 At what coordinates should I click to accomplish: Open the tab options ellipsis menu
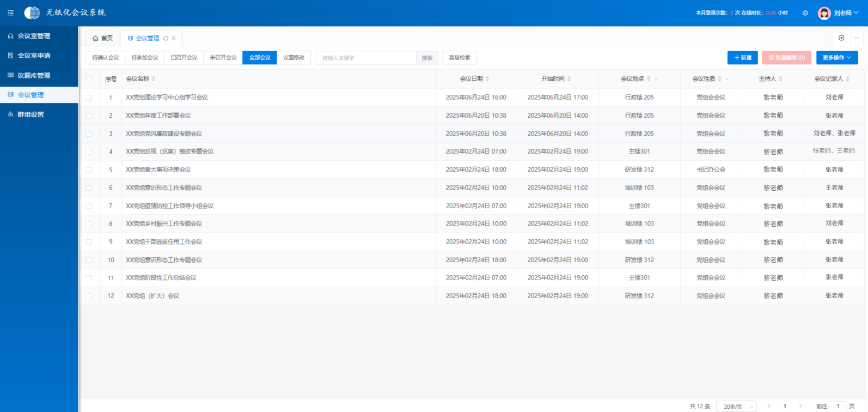click(857, 38)
